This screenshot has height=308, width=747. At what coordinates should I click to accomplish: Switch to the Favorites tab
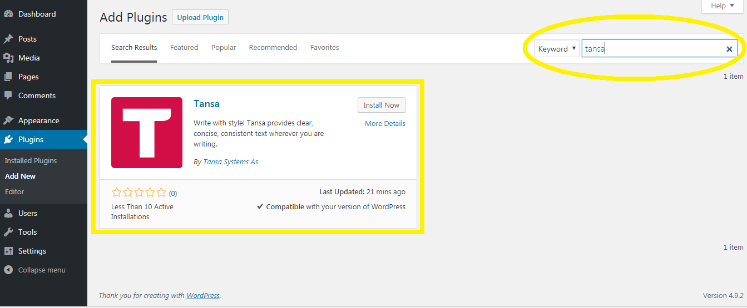[x=325, y=48]
